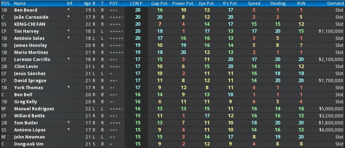The width and height of the screenshot is (345, 148).
Task: Select Lorenzo Carrillo's $2,100,000 demand cell
Action: (x=331, y=60)
